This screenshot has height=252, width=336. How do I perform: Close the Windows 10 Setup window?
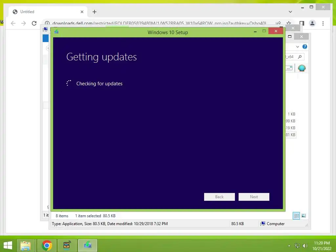(x=276, y=31)
